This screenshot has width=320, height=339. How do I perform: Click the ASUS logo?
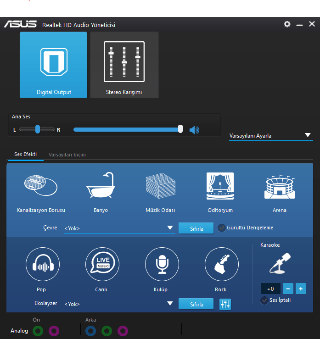[x=20, y=24]
